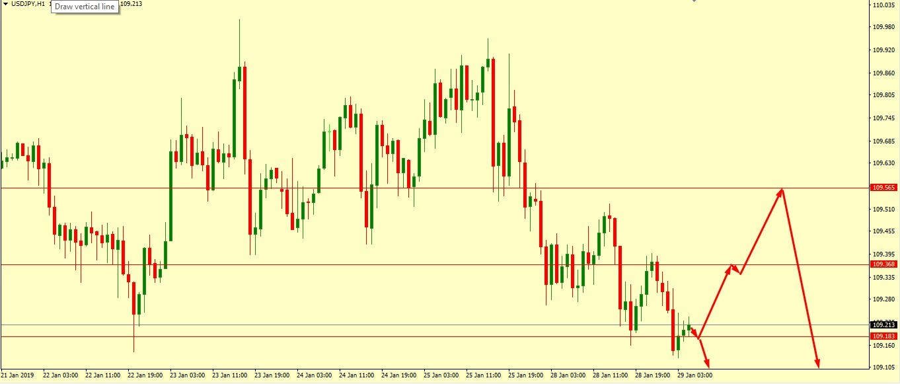The image size is (900, 384).
Task: Select the red 109.565 price label
Action: [x=884, y=188]
